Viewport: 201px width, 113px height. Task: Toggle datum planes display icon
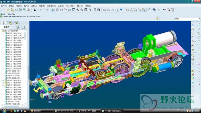point(127,10)
